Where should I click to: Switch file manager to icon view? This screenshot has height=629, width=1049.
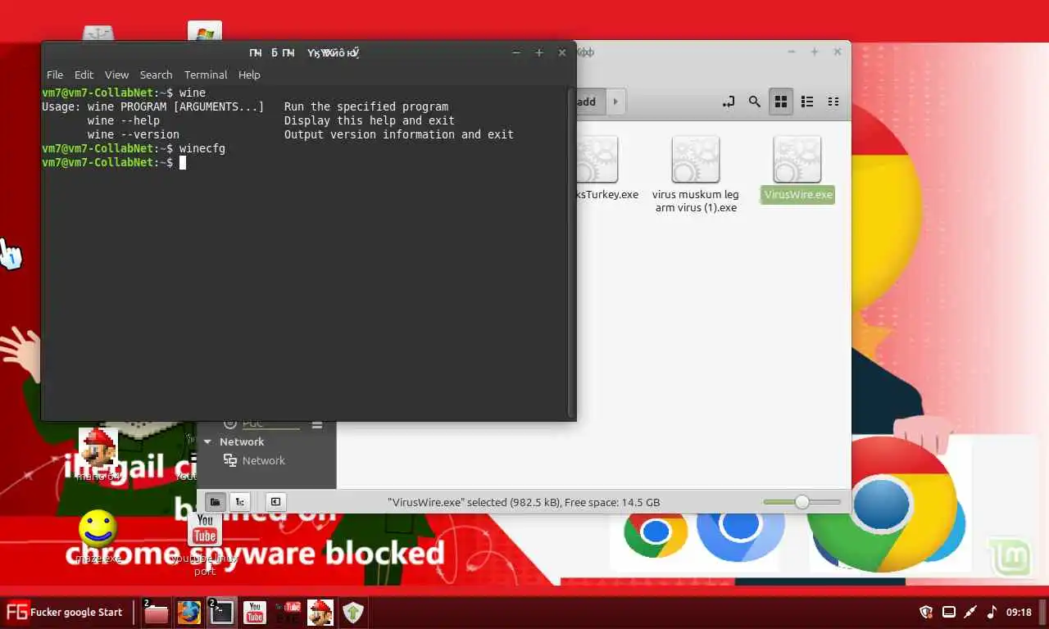[x=781, y=102]
